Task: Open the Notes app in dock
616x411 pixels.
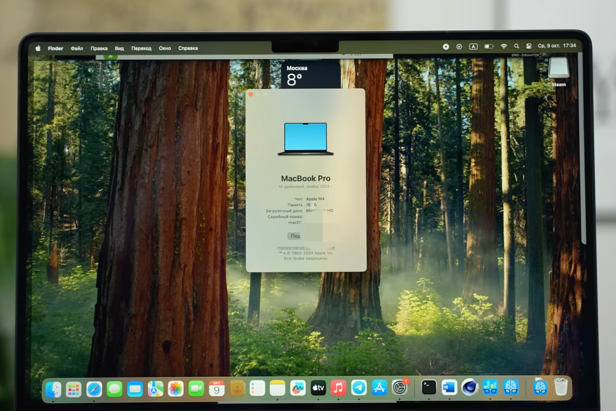Action: pos(278,388)
